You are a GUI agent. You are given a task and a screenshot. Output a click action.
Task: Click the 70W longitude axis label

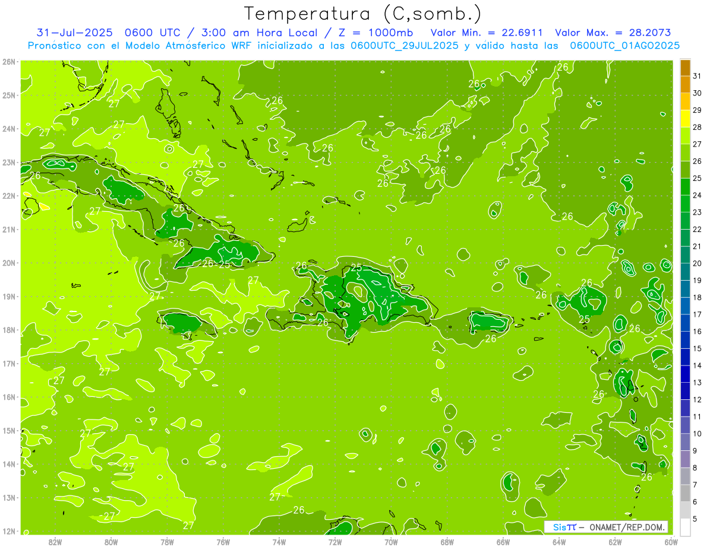391,541
